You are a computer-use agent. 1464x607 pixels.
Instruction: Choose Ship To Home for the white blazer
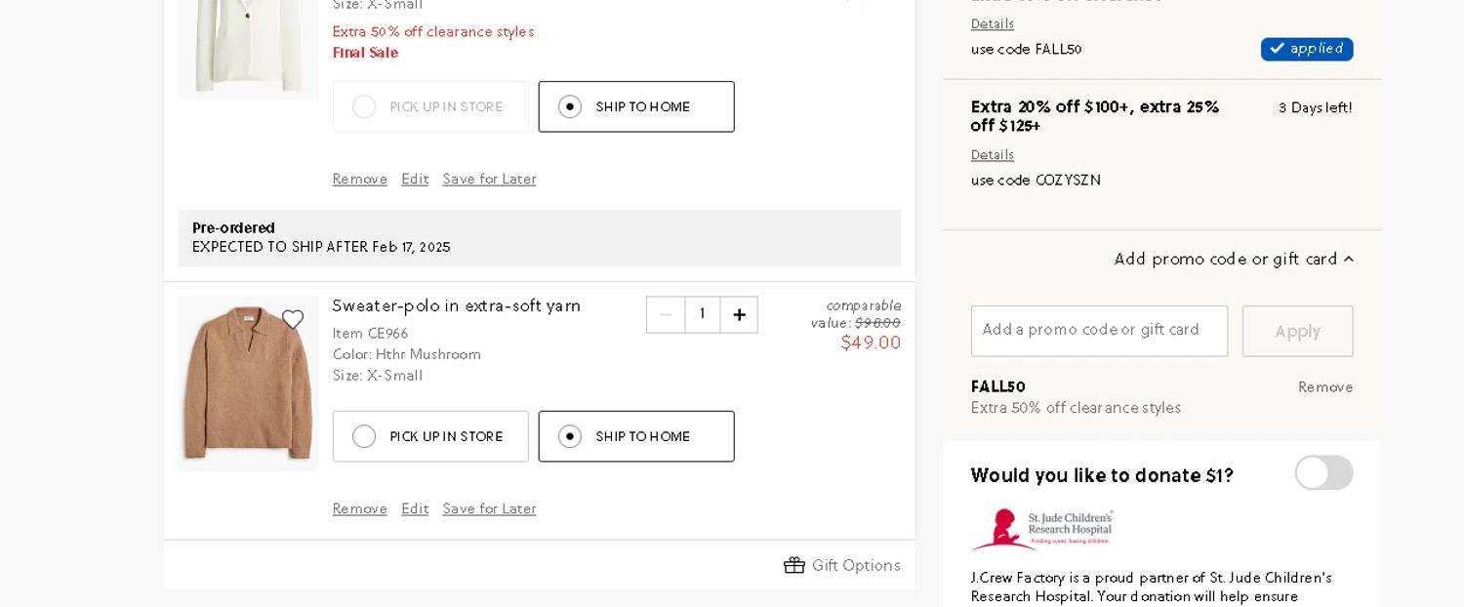[635, 107]
